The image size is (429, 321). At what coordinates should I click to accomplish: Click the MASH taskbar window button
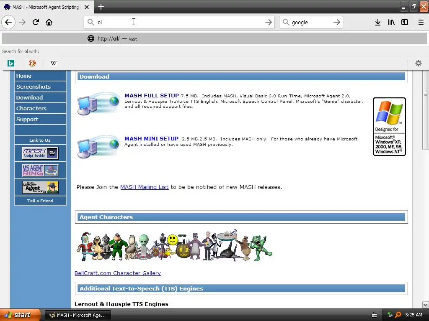pyautogui.click(x=78, y=315)
